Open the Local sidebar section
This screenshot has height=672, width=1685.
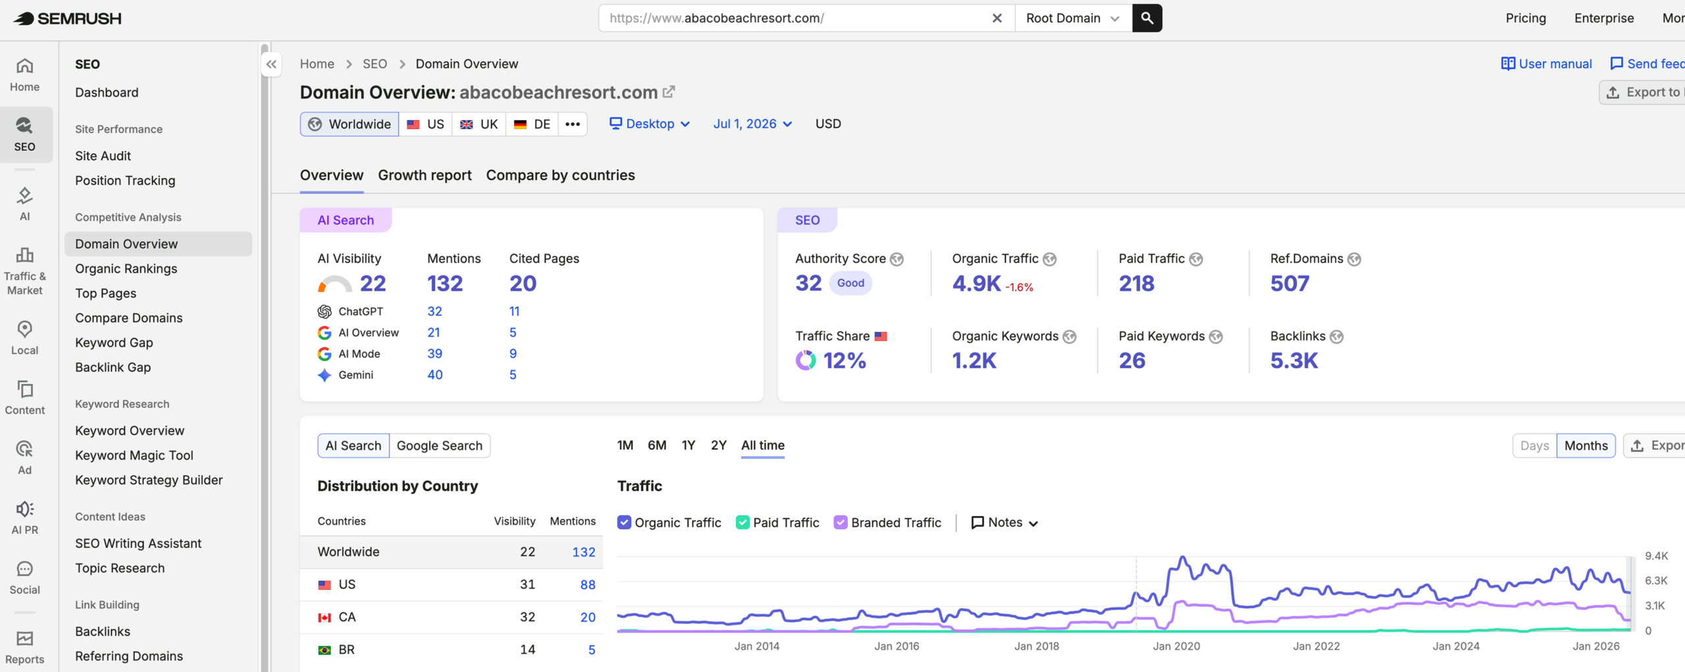(x=25, y=338)
